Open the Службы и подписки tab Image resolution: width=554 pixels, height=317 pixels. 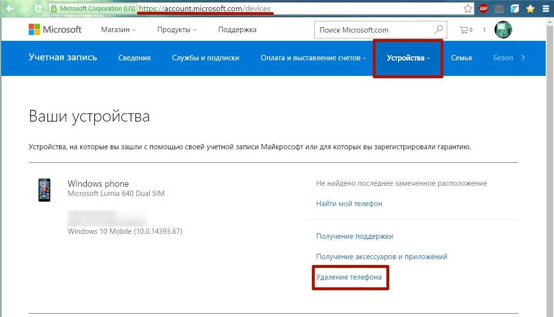(206, 58)
